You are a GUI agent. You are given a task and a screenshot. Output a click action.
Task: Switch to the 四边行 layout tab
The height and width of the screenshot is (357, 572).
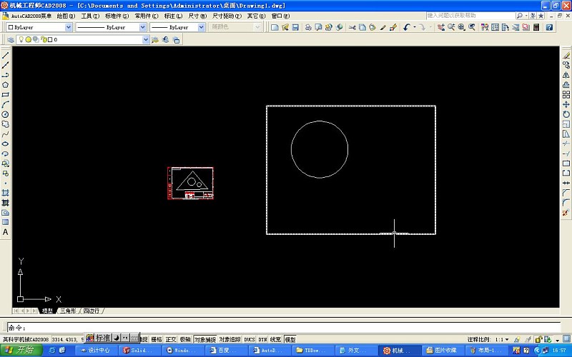click(x=92, y=311)
